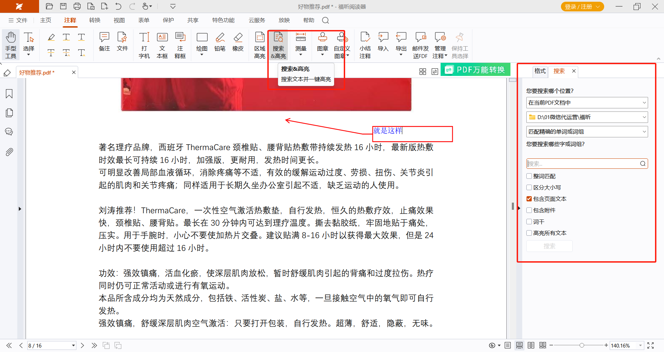This screenshot has width=664, height=352.
Task: Enable the 包含附件 checkbox
Action: [529, 210]
